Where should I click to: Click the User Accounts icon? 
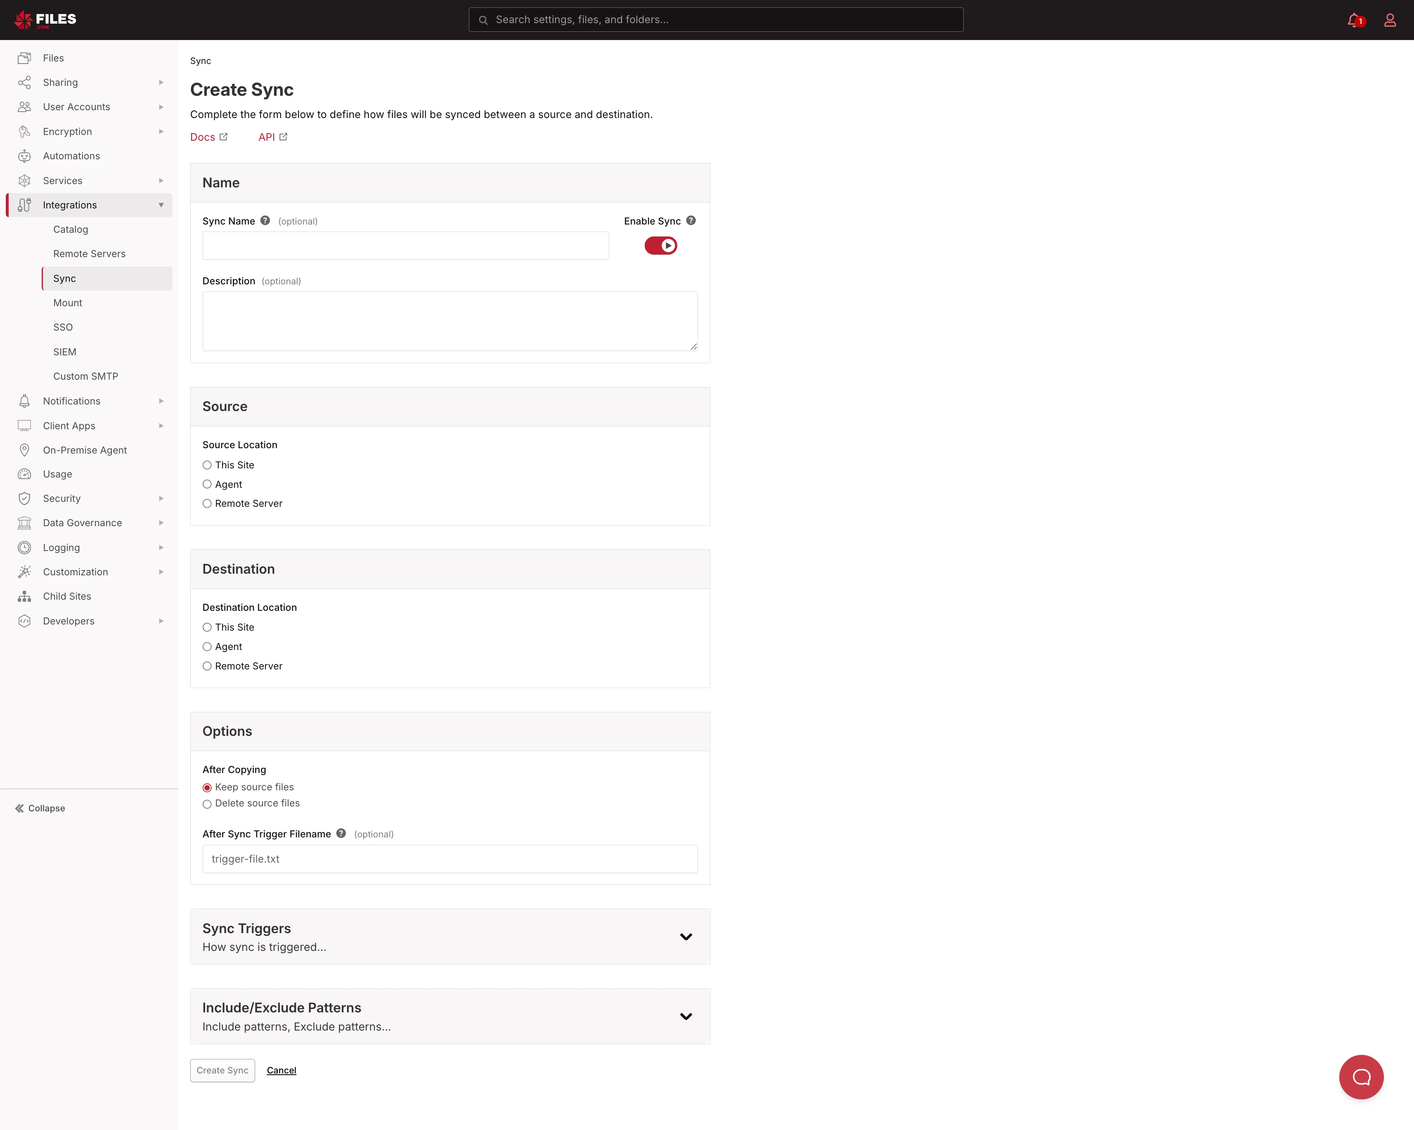[24, 106]
